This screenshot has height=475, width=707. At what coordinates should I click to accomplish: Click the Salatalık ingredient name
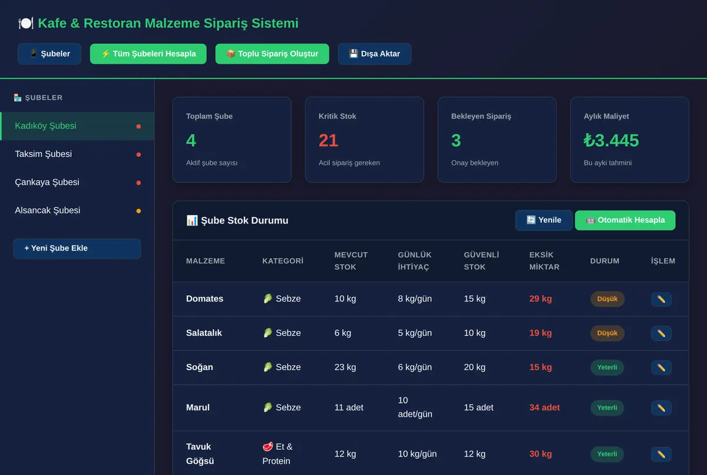click(x=204, y=333)
